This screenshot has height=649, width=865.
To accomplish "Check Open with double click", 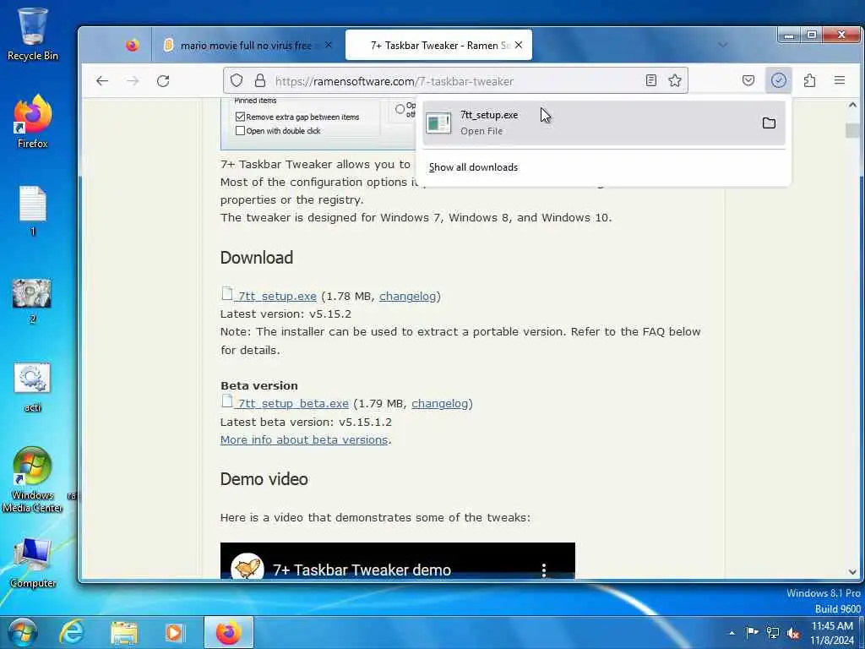I will coord(240,131).
